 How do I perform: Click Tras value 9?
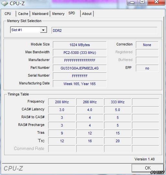click(62, 133)
